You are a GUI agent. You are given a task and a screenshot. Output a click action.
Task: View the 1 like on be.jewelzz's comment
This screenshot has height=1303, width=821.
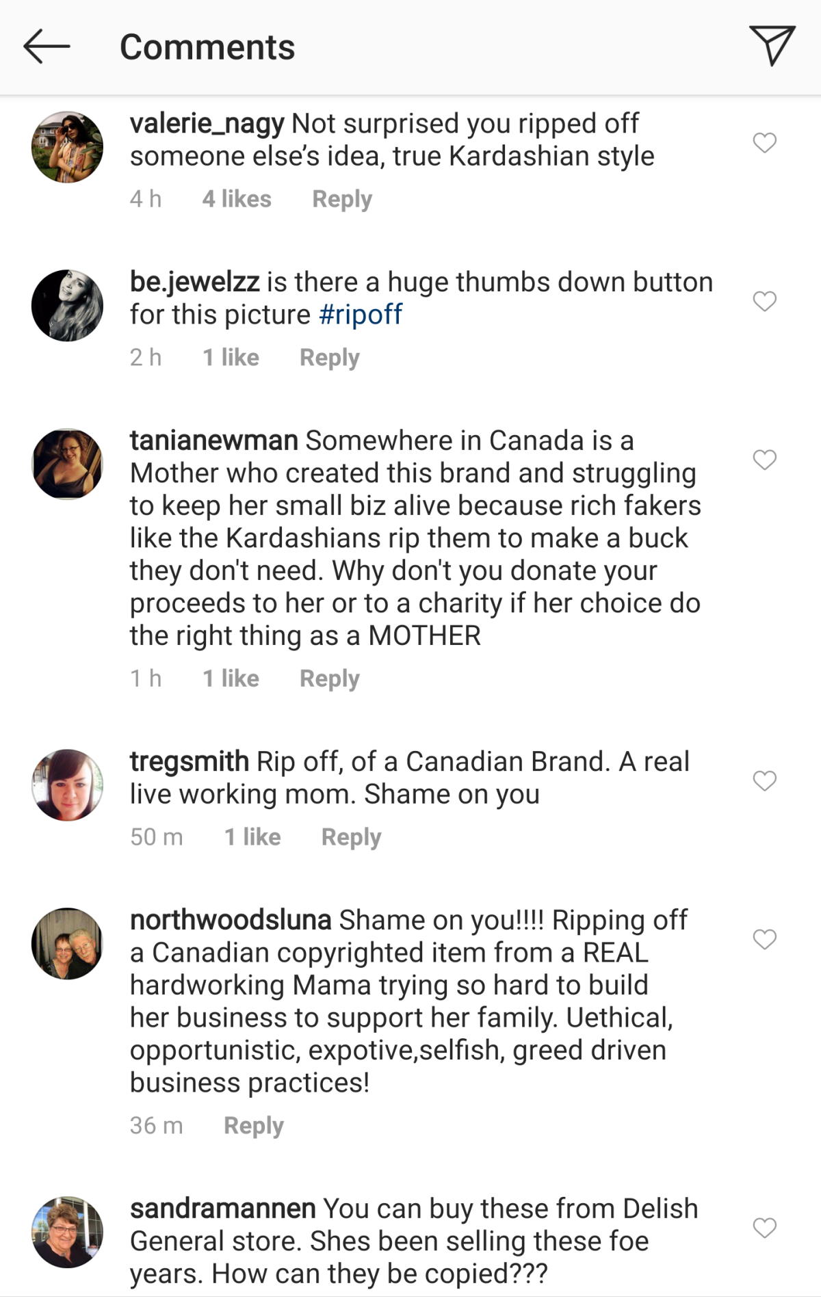tap(231, 356)
